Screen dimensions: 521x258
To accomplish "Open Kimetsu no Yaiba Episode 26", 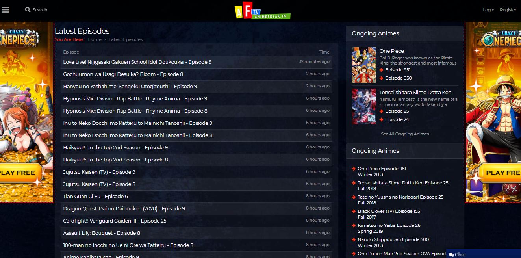I will tap(389, 225).
